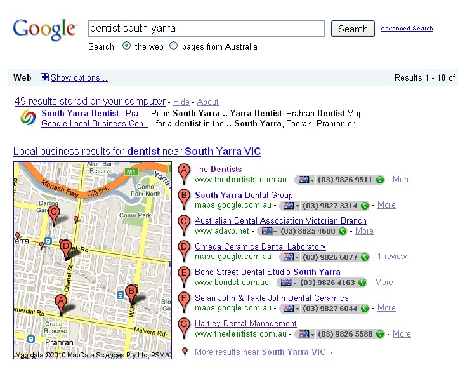Open 'Google Local Business Cen..' result
This screenshot has width=458, height=367.
[x=95, y=123]
